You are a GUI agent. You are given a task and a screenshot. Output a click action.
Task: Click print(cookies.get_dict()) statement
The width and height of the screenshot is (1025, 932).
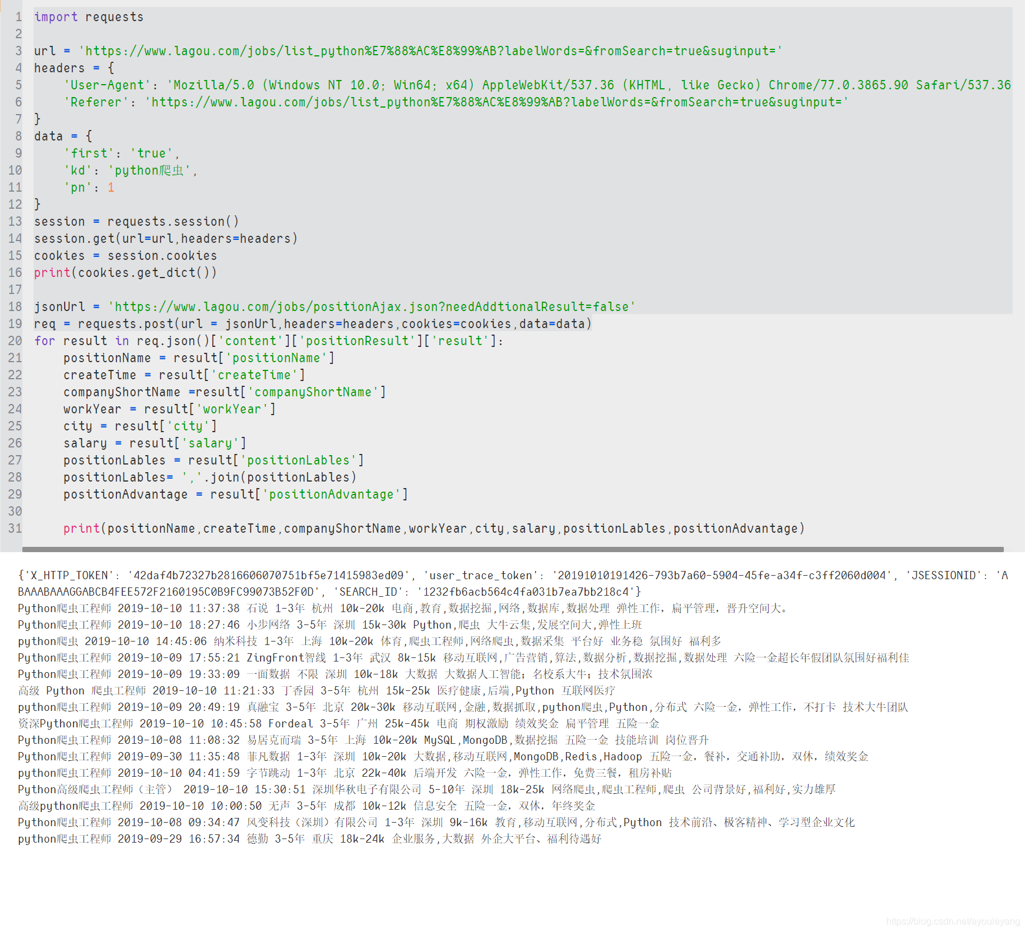pos(125,273)
